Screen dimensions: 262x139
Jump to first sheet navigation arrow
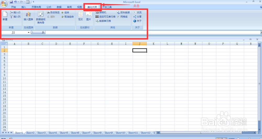pos(3,133)
